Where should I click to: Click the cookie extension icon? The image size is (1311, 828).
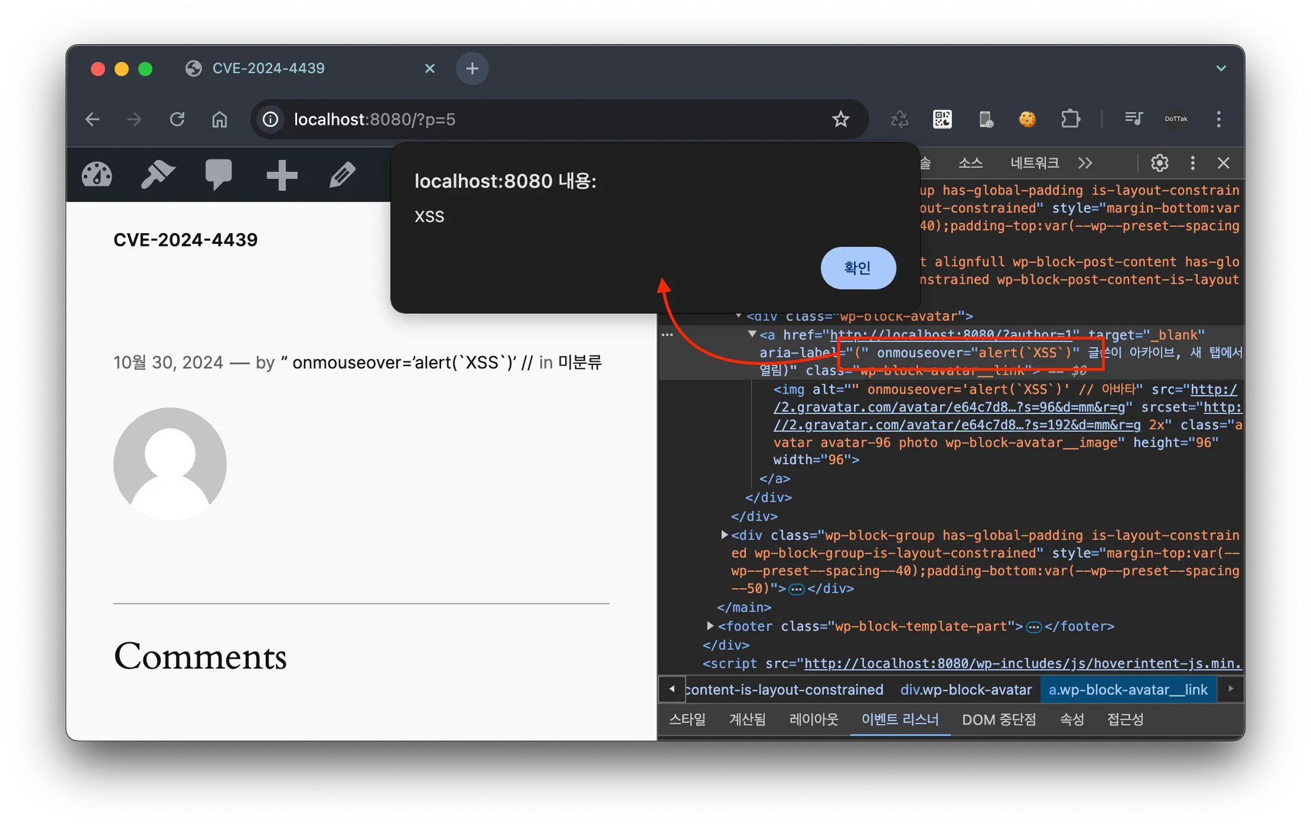[1027, 119]
